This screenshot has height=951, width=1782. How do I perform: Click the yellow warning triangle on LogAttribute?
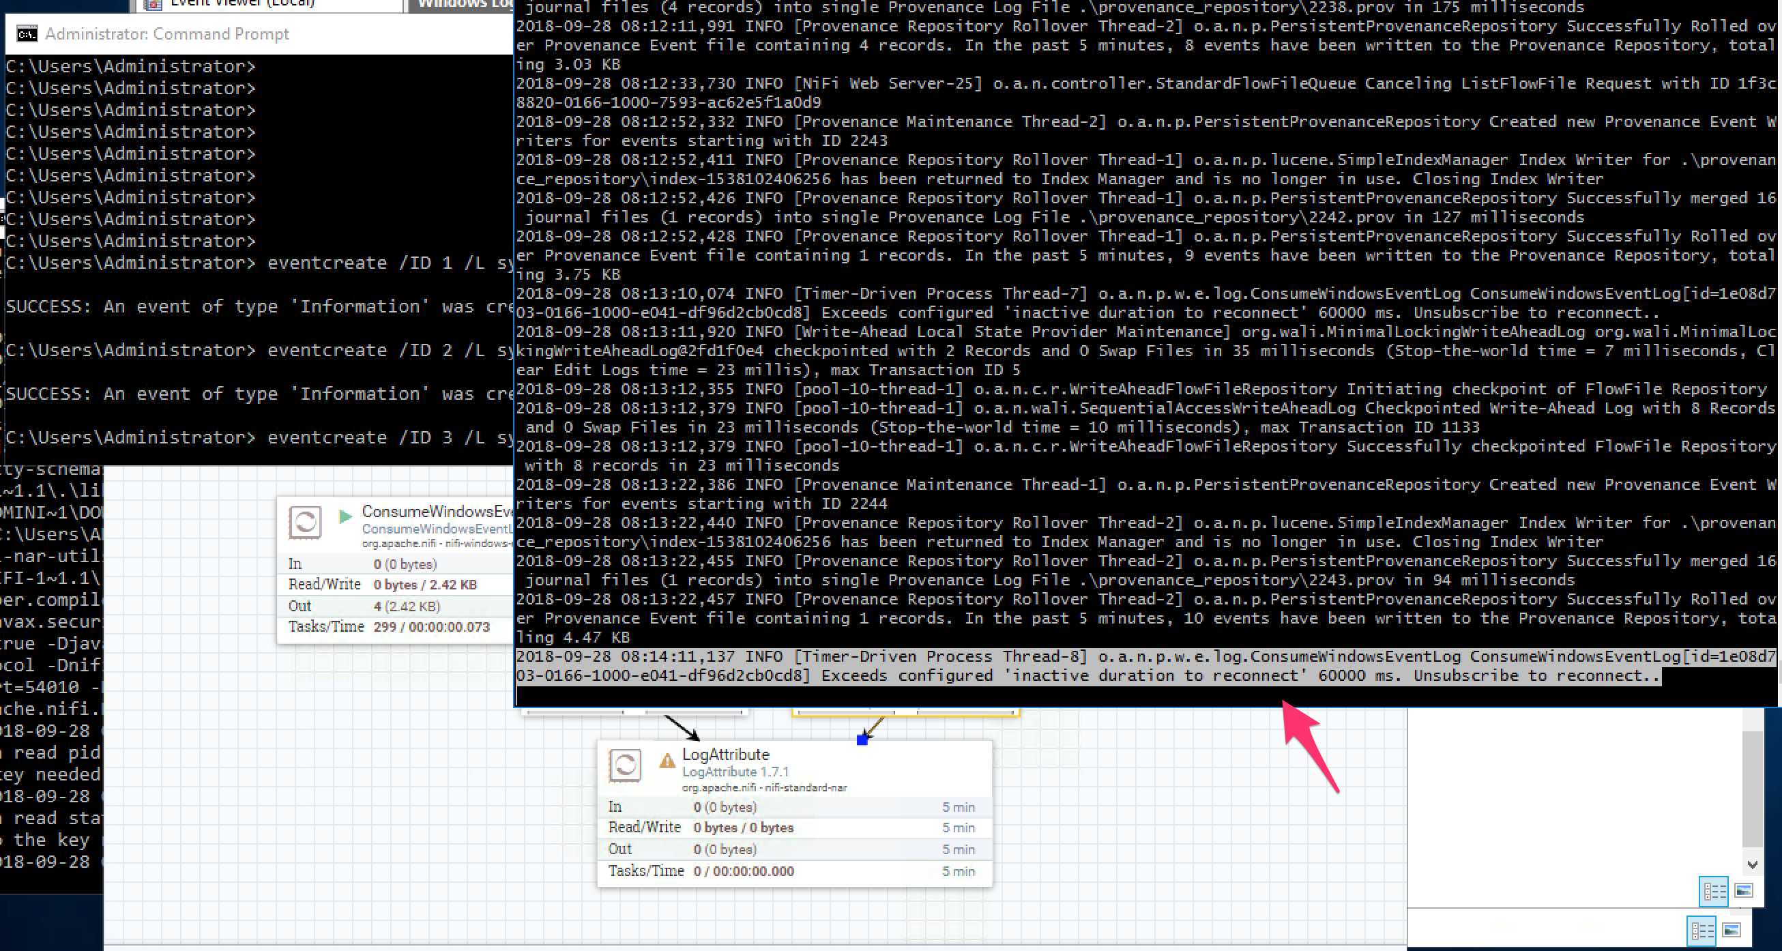click(667, 761)
